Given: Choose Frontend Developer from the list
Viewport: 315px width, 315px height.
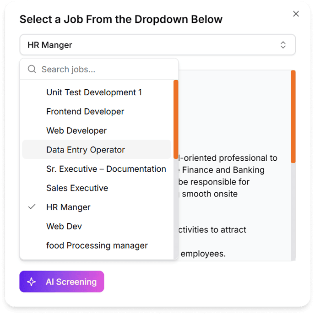Looking at the screenshot, I should 85,112.
